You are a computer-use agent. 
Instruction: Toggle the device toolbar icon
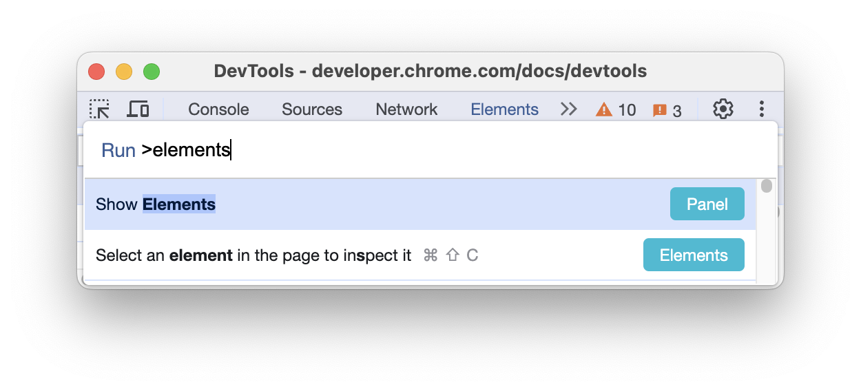tap(138, 109)
